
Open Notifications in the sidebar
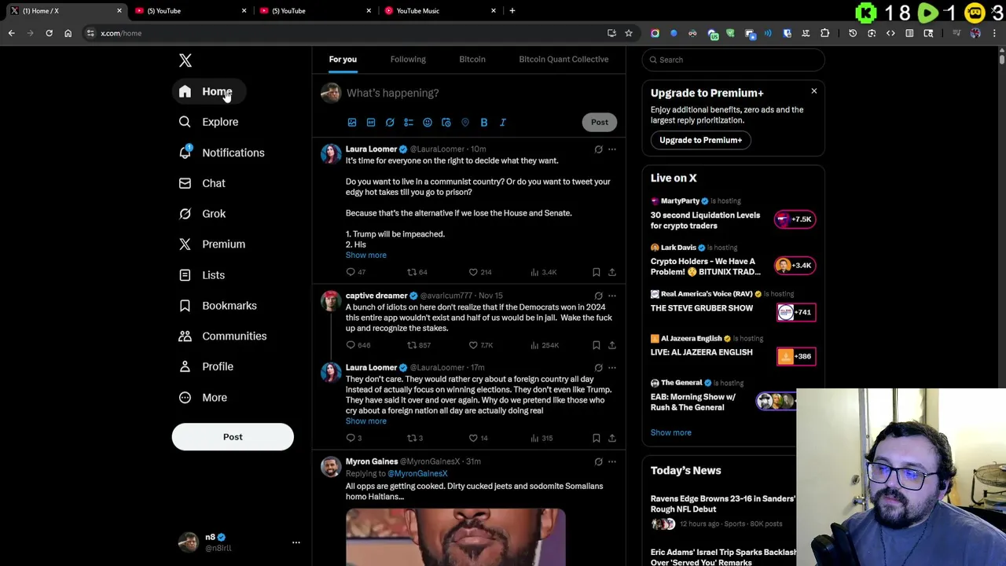(222, 153)
